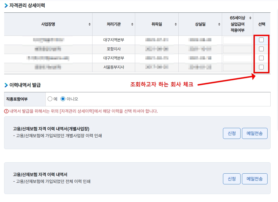This screenshot has height=202, width=278.
Task: Click 메일전송 for the 개별사업장 내역서
Action: click(x=255, y=133)
